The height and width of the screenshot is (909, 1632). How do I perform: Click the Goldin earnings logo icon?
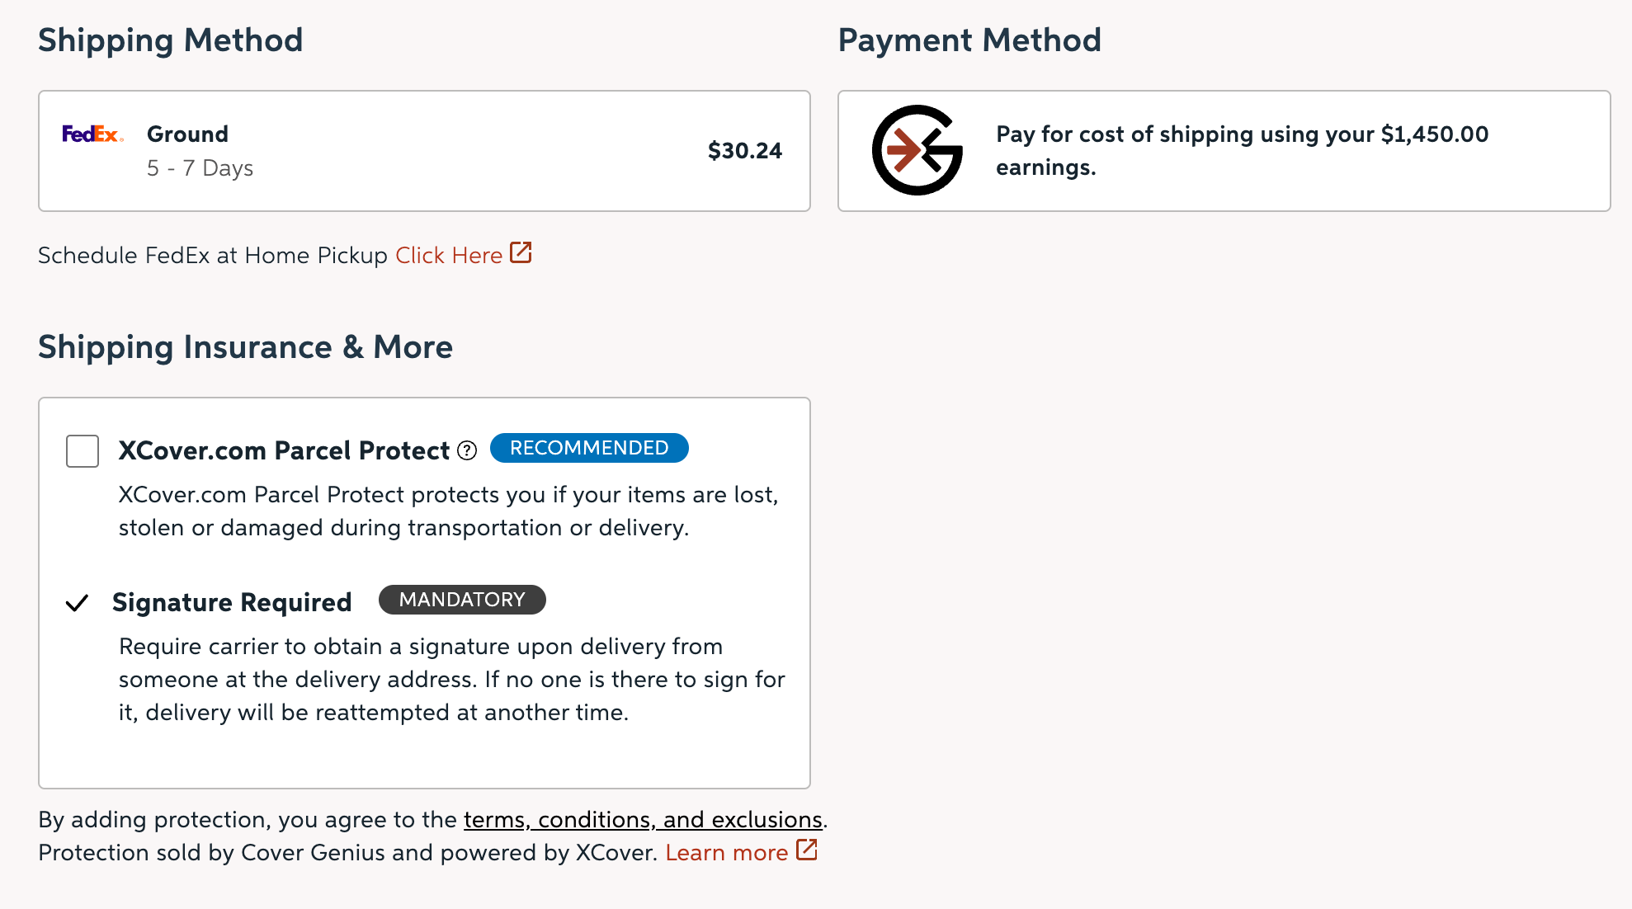coord(918,150)
